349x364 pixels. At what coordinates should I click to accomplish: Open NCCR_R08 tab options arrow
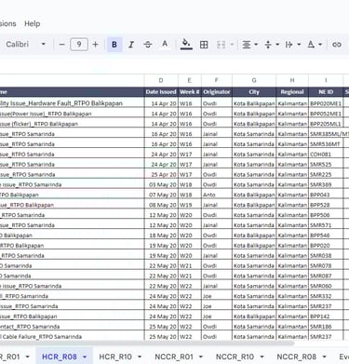(x=324, y=357)
